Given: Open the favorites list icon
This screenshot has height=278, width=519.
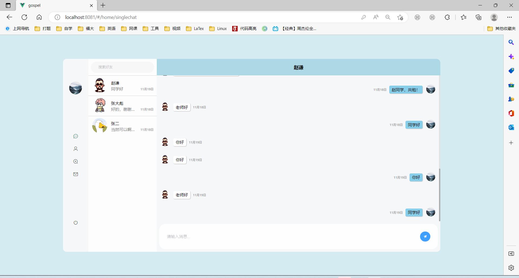Looking at the screenshot, I should [464, 17].
